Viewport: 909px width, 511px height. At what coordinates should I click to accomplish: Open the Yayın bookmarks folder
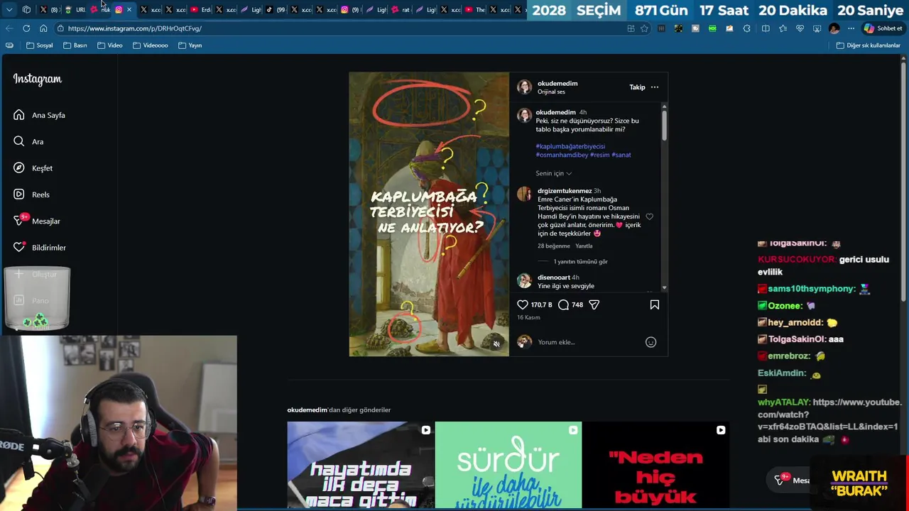[190, 45]
